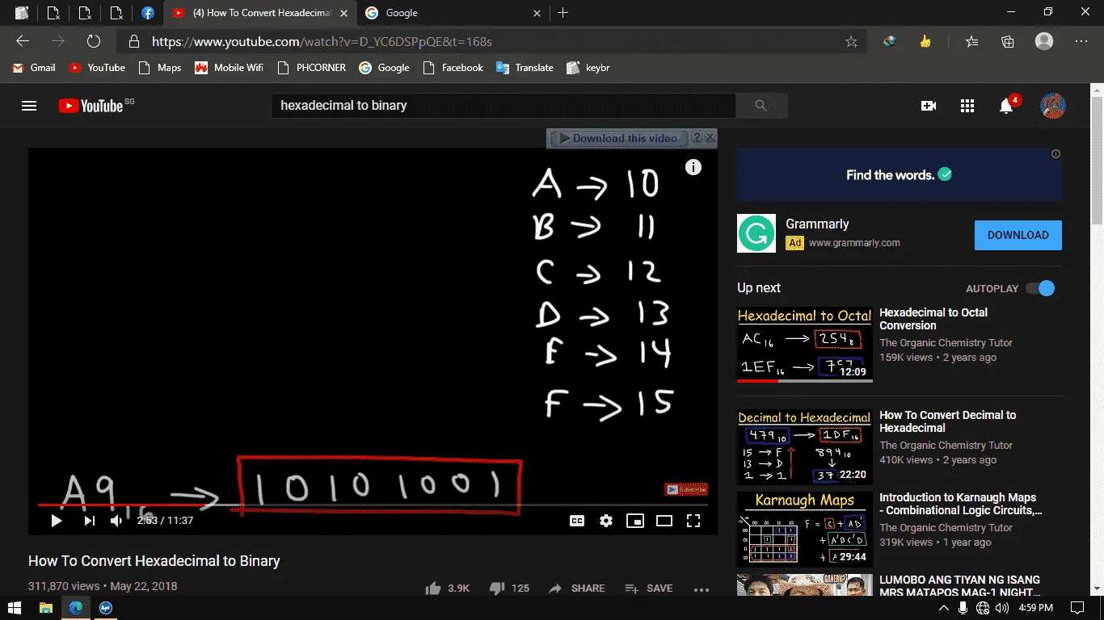Click the video info card icon
Screen dimensions: 1104x620
693,167
